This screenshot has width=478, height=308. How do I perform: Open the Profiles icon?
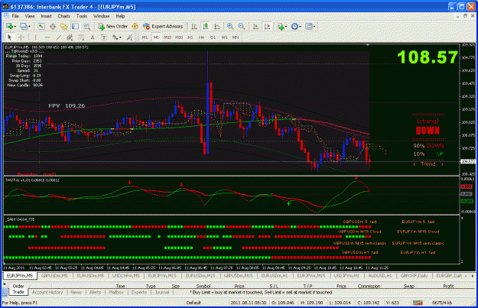pyautogui.click(x=24, y=27)
